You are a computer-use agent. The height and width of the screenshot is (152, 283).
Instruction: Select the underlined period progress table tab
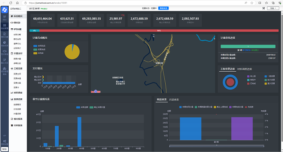(162, 100)
